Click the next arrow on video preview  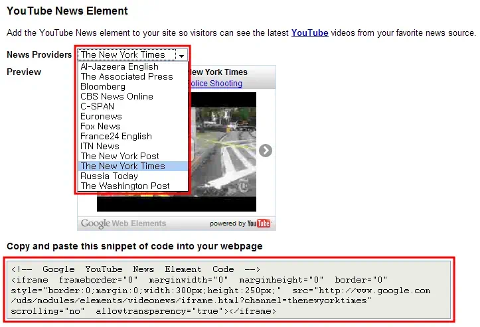click(265, 151)
